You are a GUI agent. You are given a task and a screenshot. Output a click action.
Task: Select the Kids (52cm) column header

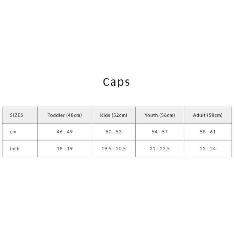tap(113, 115)
